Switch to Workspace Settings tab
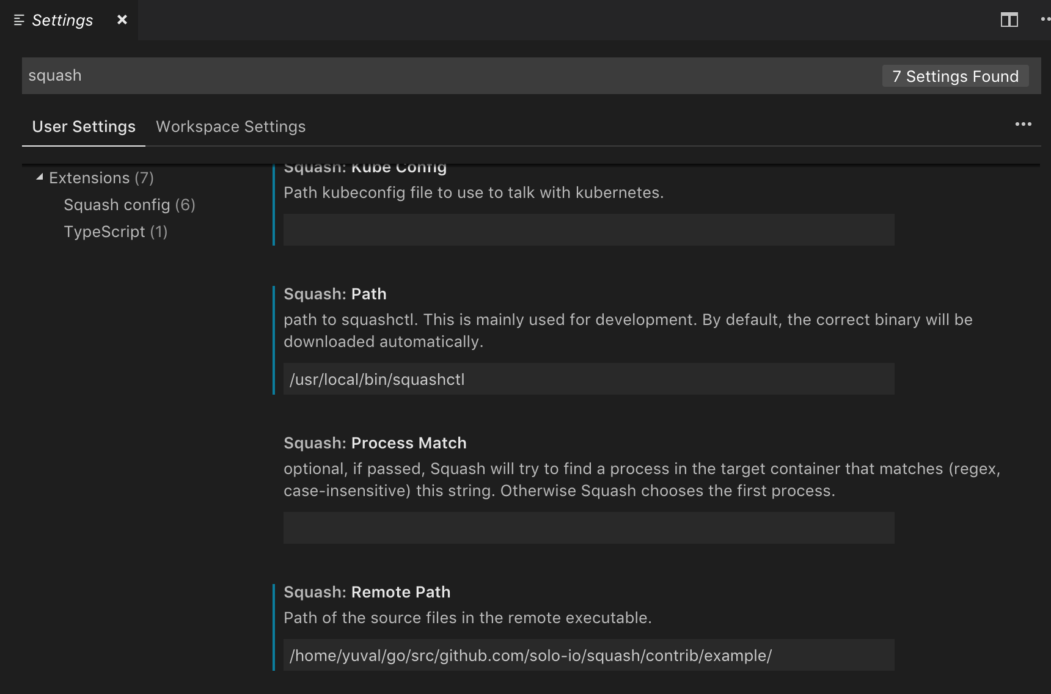1051x694 pixels. (231, 126)
